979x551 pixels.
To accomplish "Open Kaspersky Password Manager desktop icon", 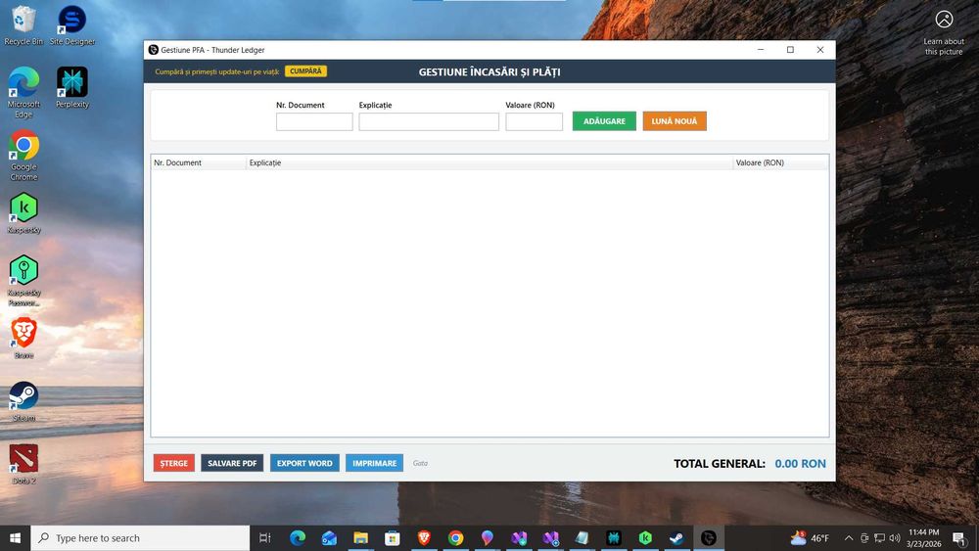I will click(x=23, y=280).
